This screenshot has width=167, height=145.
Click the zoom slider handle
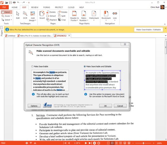[143, 143]
